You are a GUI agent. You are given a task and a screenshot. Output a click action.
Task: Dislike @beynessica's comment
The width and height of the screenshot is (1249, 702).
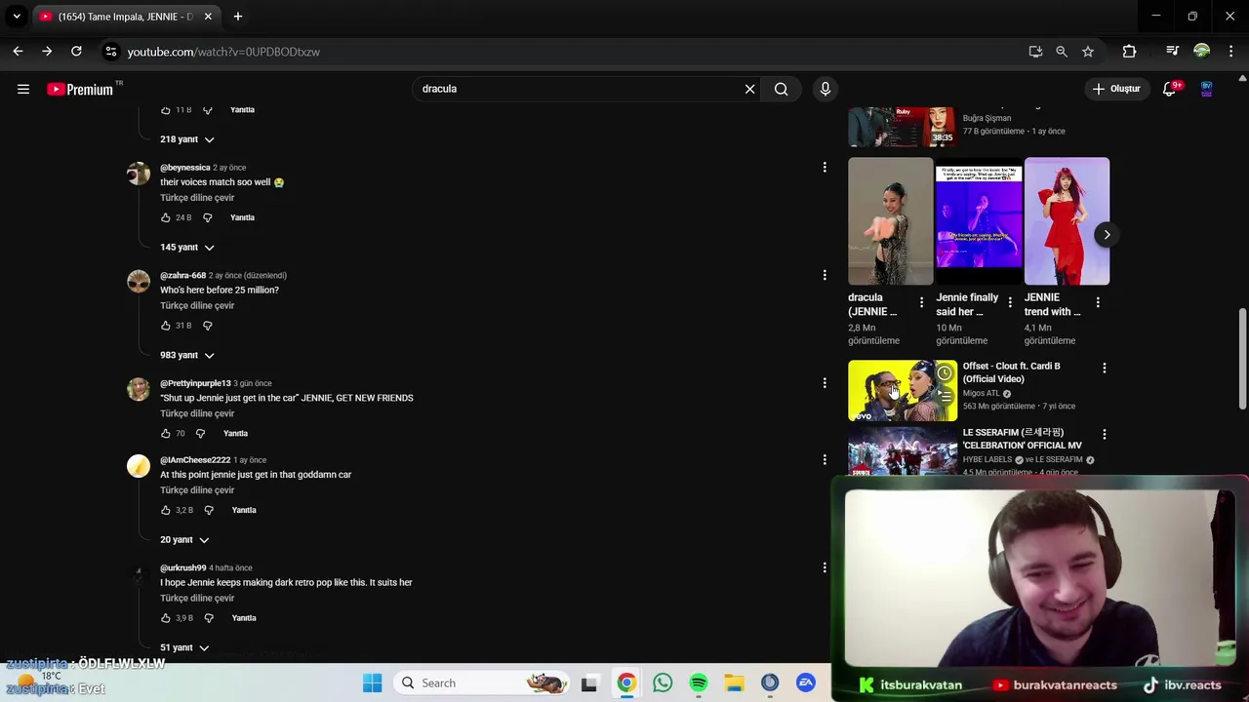click(x=207, y=217)
